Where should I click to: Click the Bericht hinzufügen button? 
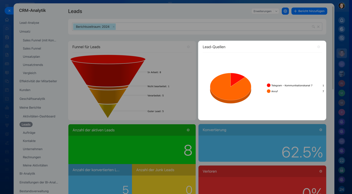click(309, 11)
